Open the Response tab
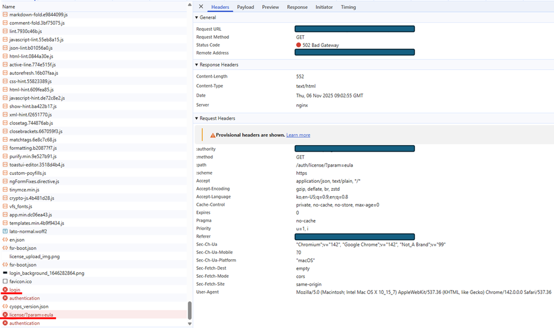The width and height of the screenshot is (554, 328). coord(297,7)
